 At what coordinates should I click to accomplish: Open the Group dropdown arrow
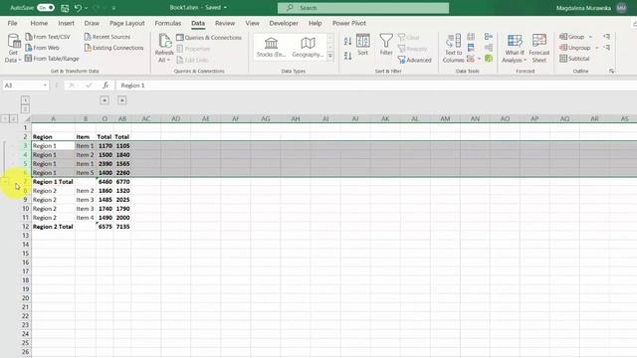tap(590, 37)
